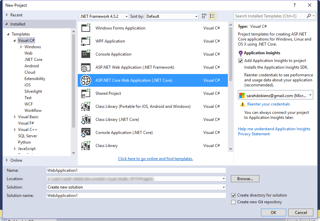The height and width of the screenshot is (221, 320).
Task: Uncheck Add Application Insights to project
Action: coord(240,61)
